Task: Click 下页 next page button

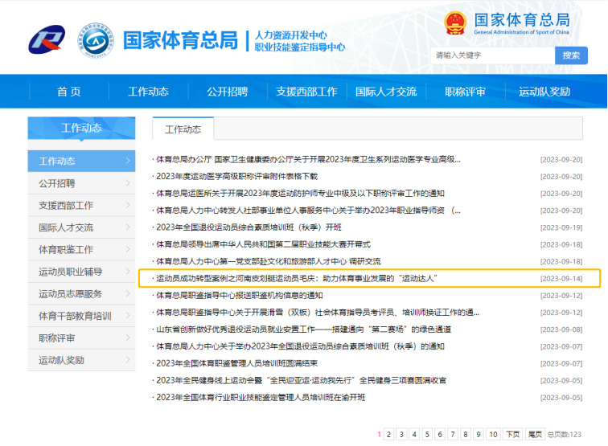Action: click(512, 435)
